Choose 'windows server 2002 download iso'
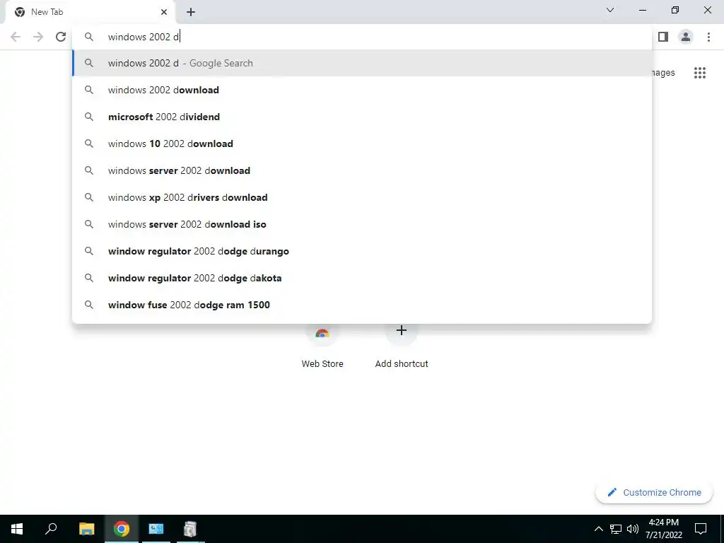The height and width of the screenshot is (543, 724). click(x=362, y=224)
